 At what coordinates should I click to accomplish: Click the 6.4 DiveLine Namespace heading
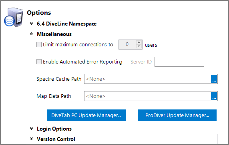click(66, 24)
